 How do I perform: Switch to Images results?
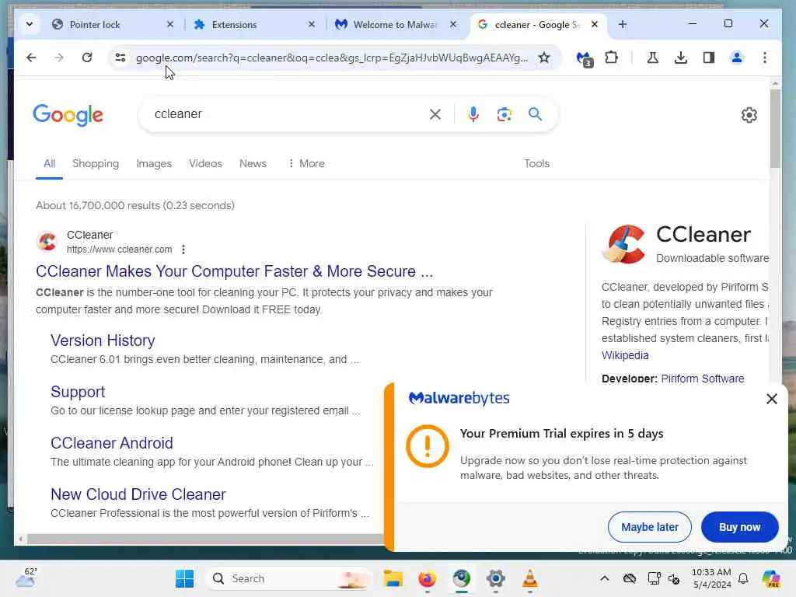(154, 163)
